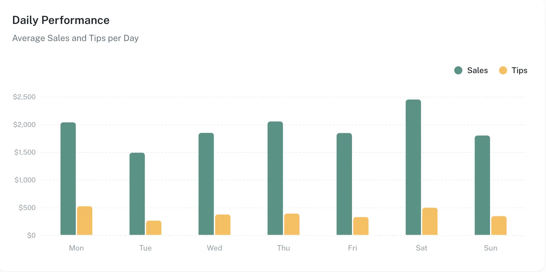Select Monday's green Sales bar
The image size is (546, 272).
pos(68,179)
